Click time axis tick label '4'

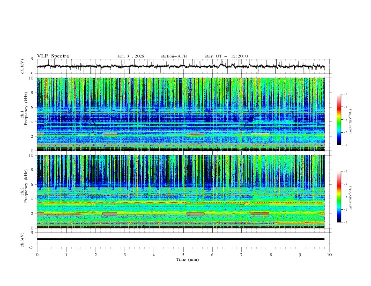(154, 255)
